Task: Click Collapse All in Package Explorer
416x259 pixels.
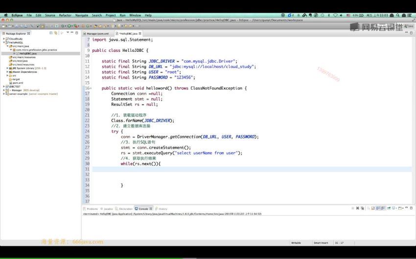Action: pos(51,33)
